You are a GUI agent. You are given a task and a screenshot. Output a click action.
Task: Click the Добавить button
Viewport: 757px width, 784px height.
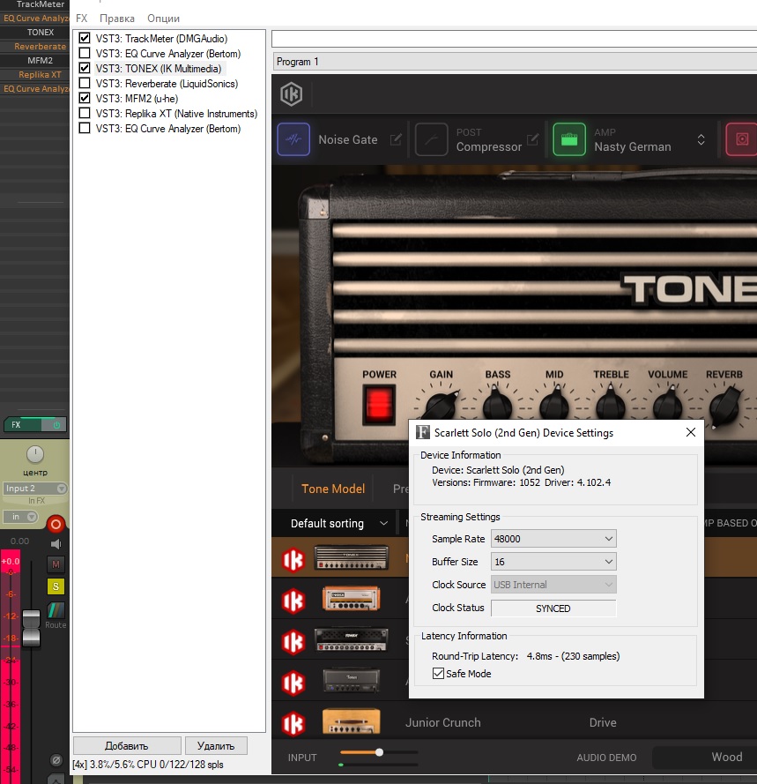127,745
